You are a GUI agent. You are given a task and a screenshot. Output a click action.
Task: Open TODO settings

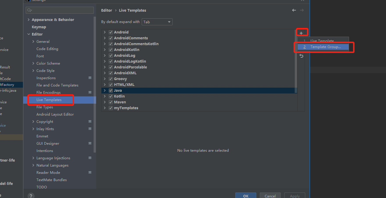[42, 187]
